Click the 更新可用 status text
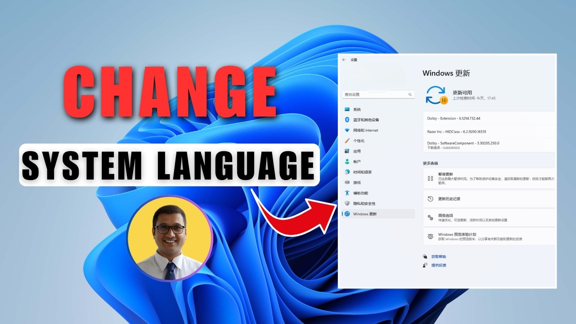Viewport: 576px width, 324px height. [462, 93]
